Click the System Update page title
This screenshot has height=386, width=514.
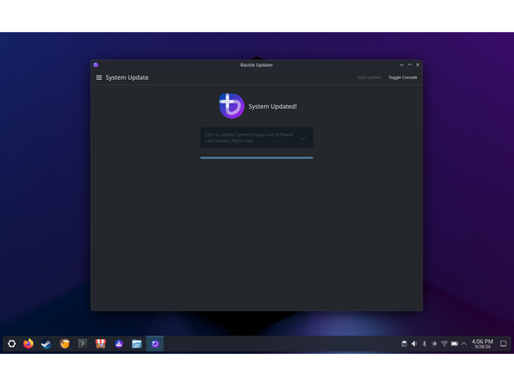coord(127,77)
